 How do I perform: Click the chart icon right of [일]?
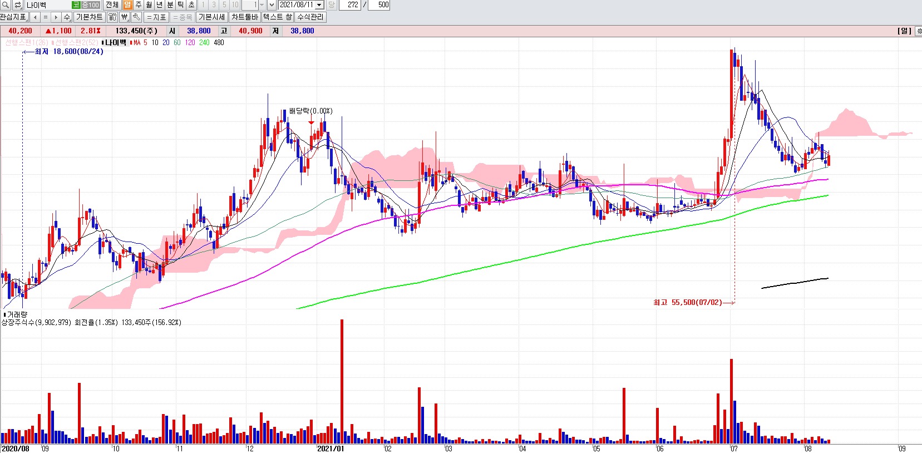pos(918,31)
